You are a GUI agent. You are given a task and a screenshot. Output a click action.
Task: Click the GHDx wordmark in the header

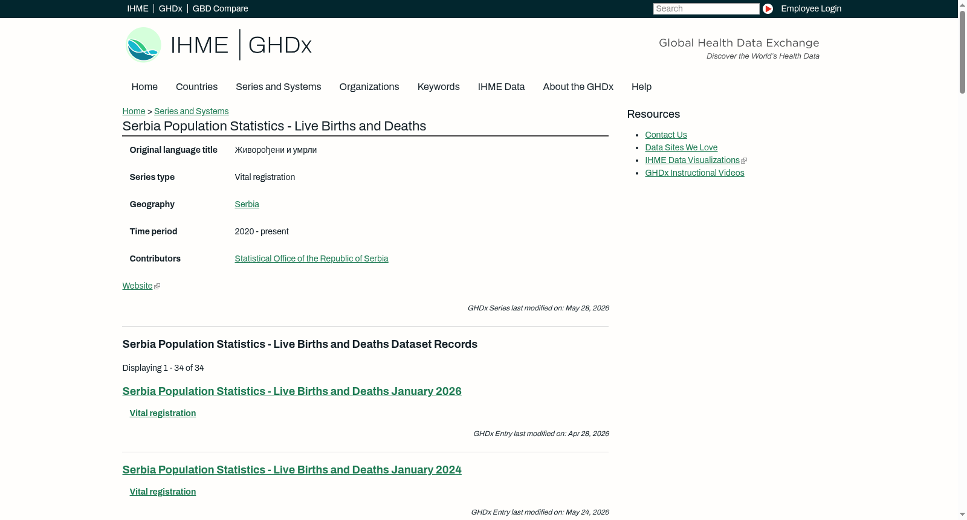(x=280, y=45)
